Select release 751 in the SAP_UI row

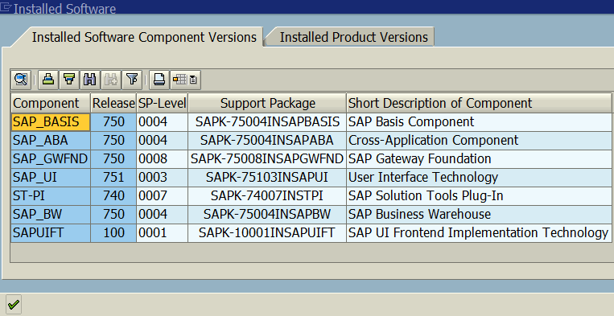[x=113, y=177]
